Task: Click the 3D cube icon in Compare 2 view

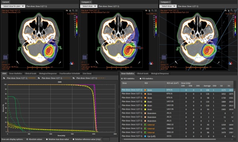Action: (164, 57)
